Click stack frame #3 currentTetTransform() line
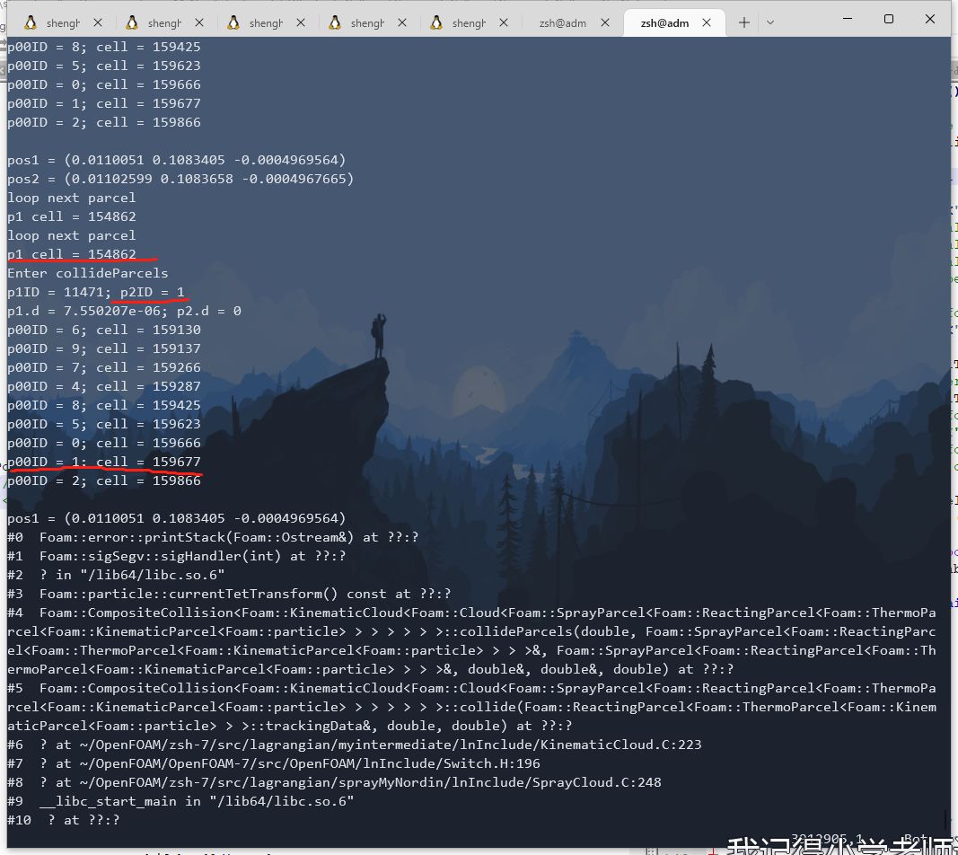The image size is (958, 855). [x=229, y=594]
